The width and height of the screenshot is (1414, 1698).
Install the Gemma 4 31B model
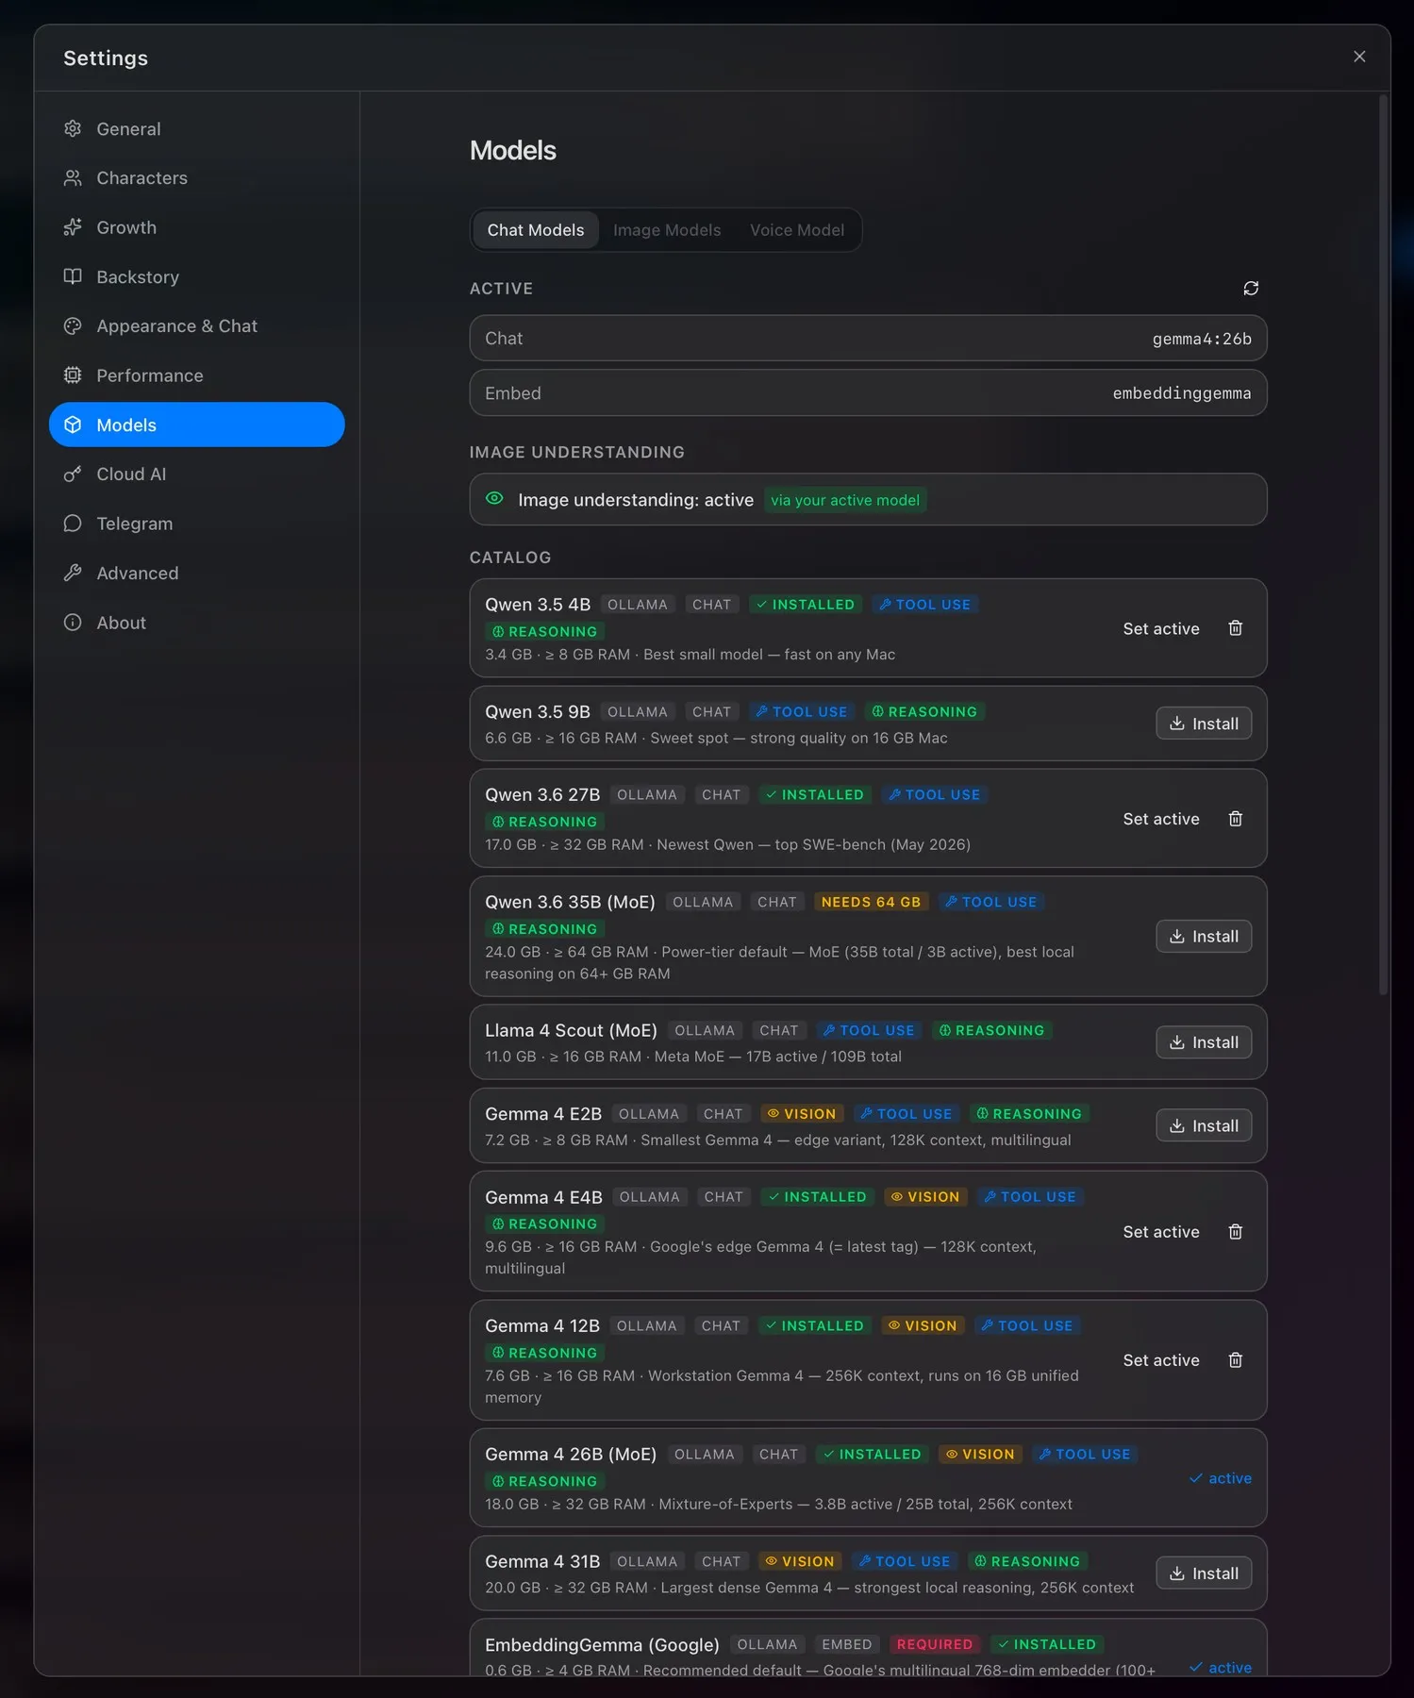[x=1204, y=1573]
